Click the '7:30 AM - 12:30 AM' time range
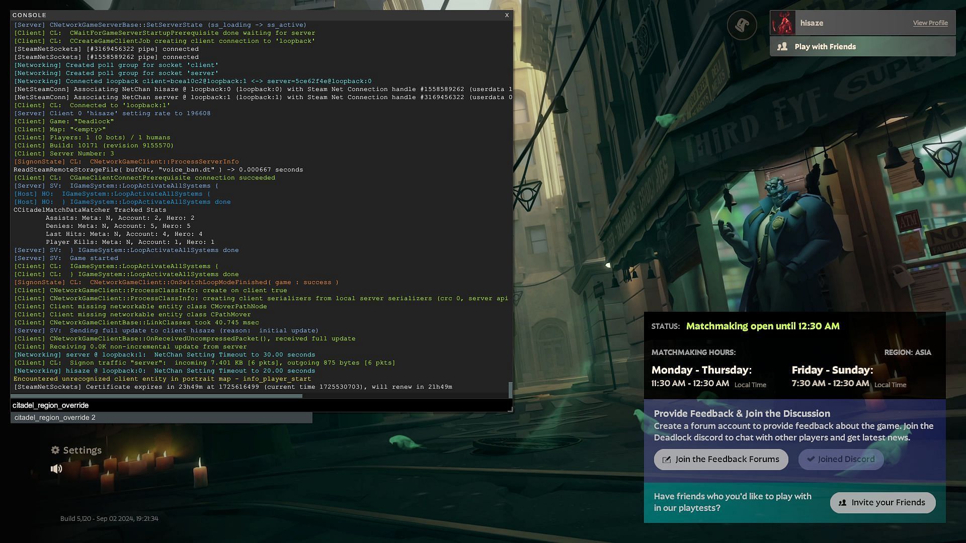This screenshot has width=966, height=543. coord(830,384)
